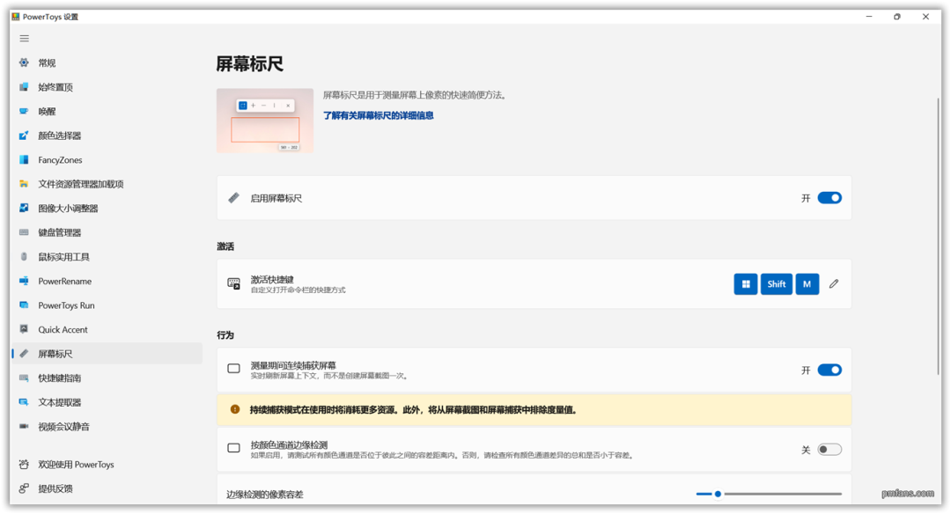Open the hamburger navigation menu

25,39
